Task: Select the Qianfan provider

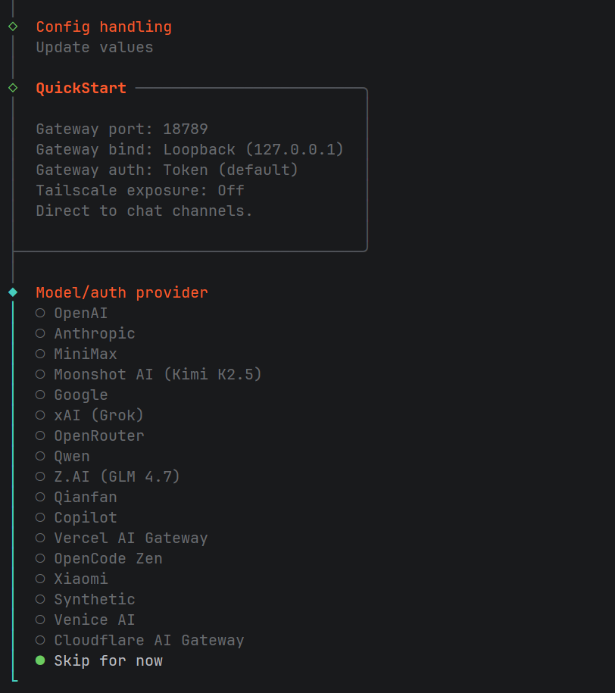Action: pyautogui.click(x=76, y=497)
